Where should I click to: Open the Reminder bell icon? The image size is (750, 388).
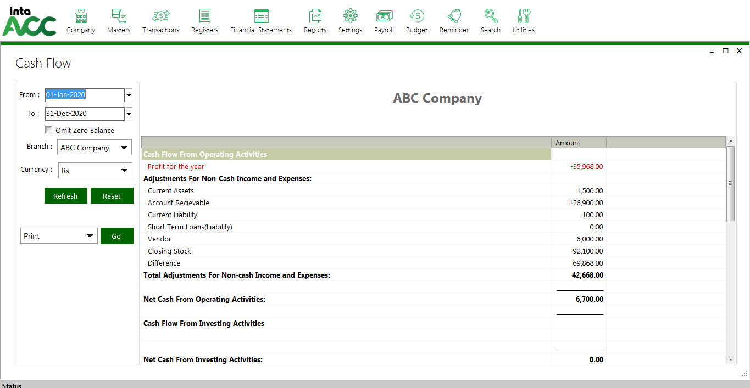454,16
